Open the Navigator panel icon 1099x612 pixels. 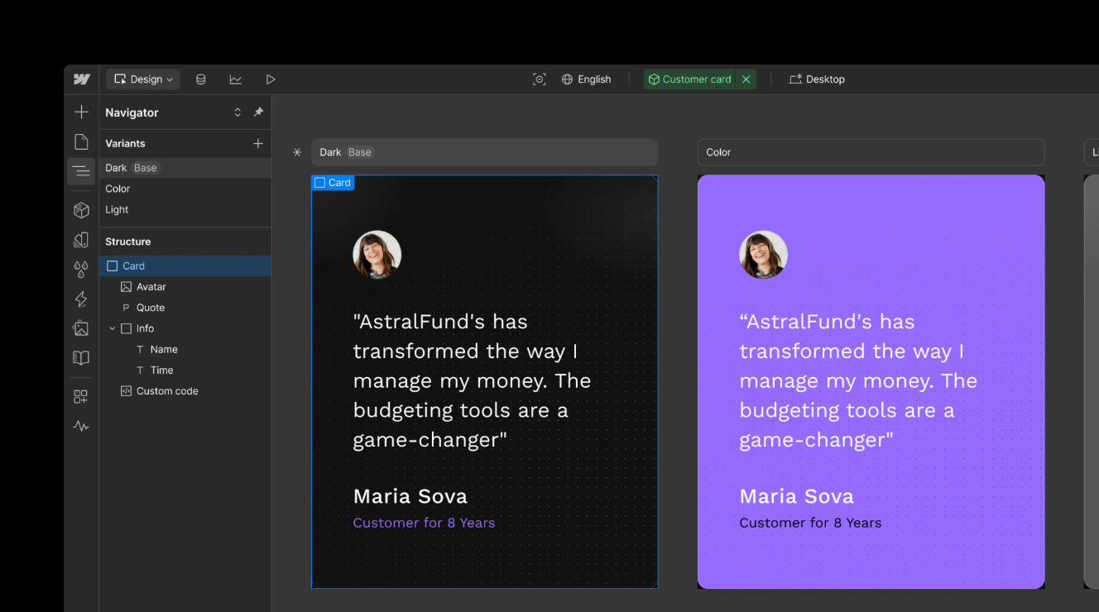click(x=81, y=171)
